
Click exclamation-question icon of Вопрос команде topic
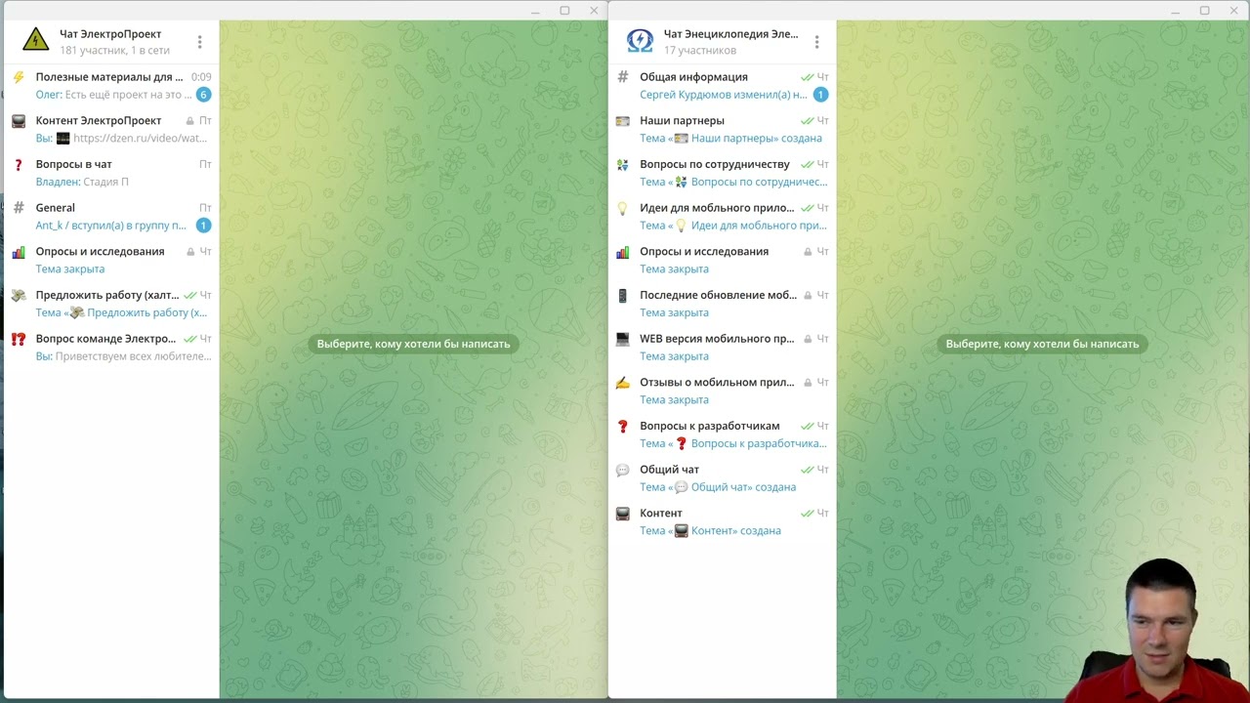pyautogui.click(x=19, y=339)
